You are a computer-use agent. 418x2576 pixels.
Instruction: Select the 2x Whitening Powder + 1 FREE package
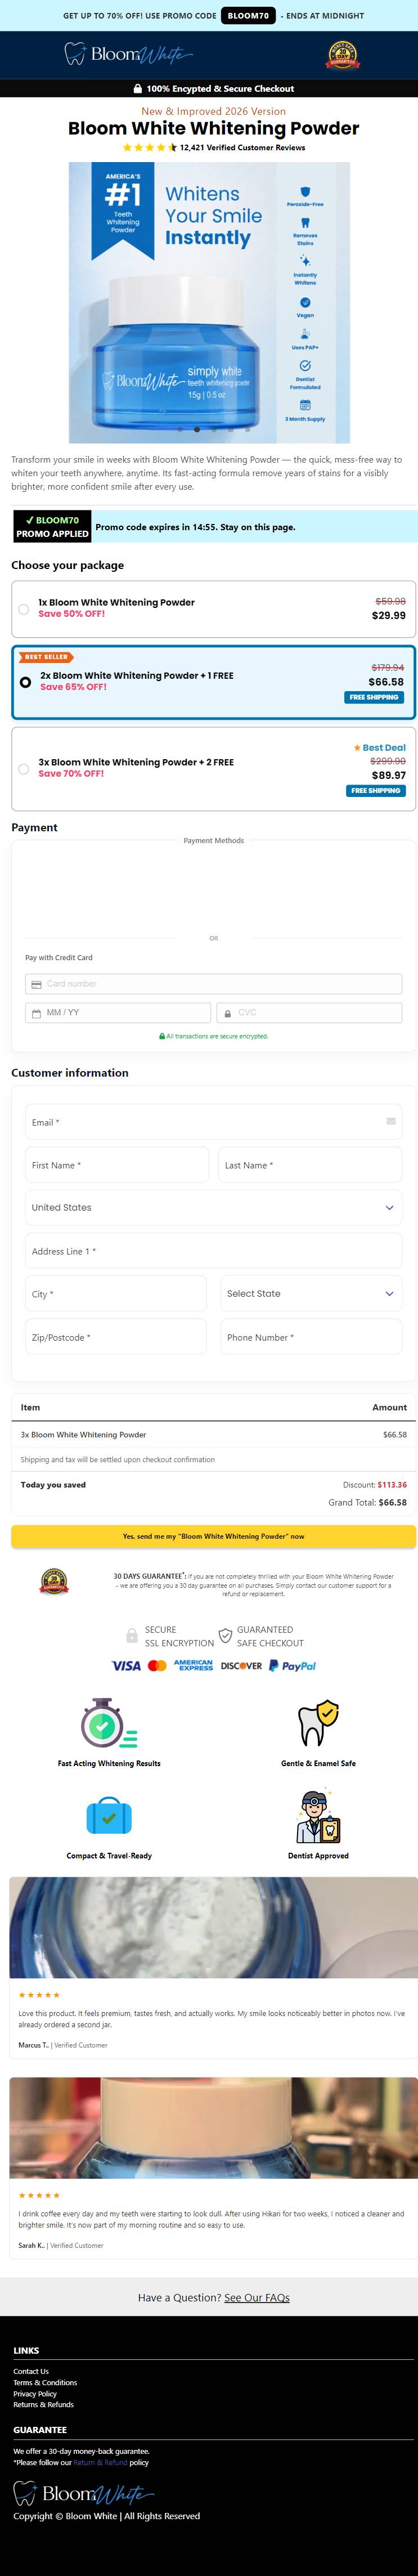point(213,682)
